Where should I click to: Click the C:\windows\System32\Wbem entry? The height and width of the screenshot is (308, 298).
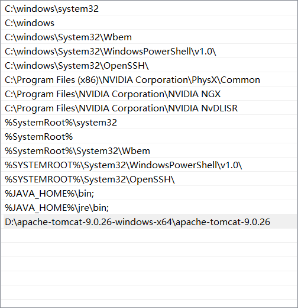point(149,37)
